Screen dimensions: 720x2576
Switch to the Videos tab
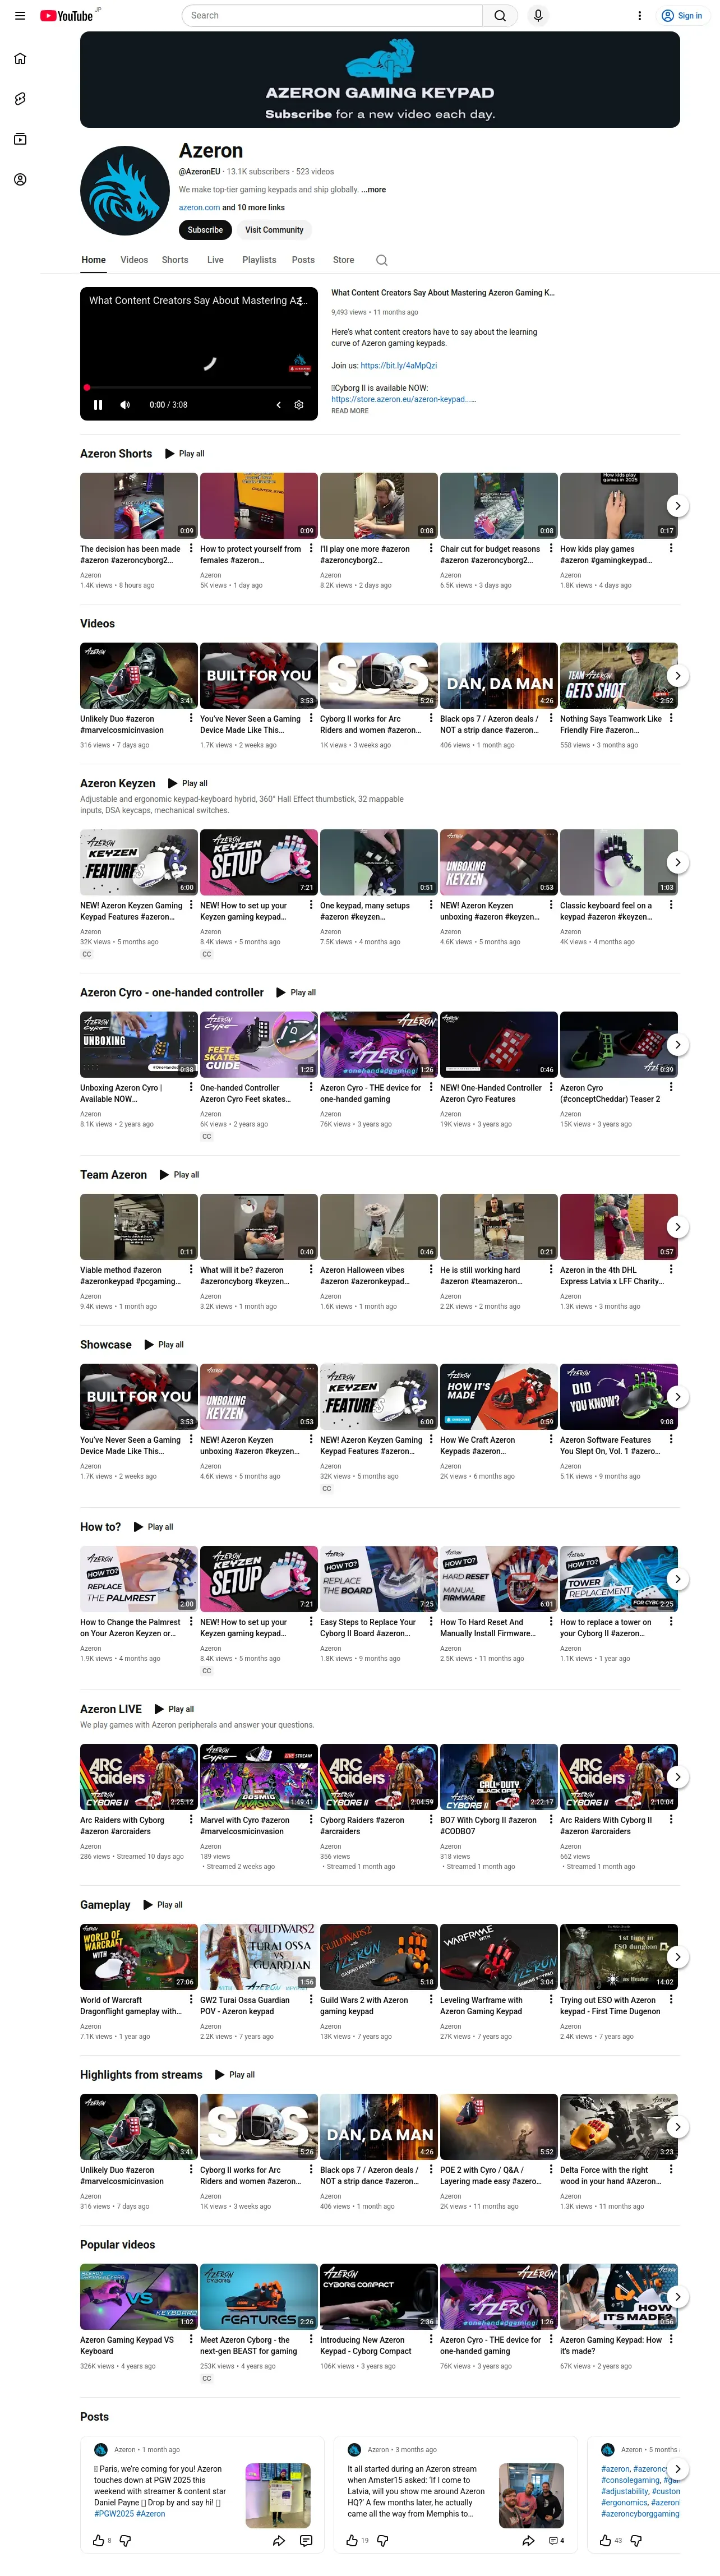(x=134, y=260)
